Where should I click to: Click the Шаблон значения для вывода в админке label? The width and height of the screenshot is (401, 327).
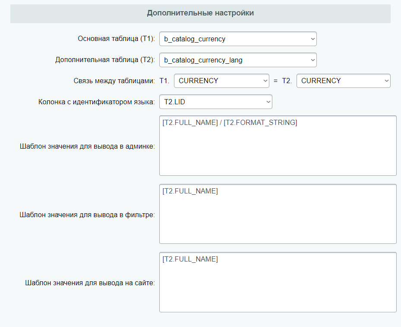pyautogui.click(x=87, y=146)
